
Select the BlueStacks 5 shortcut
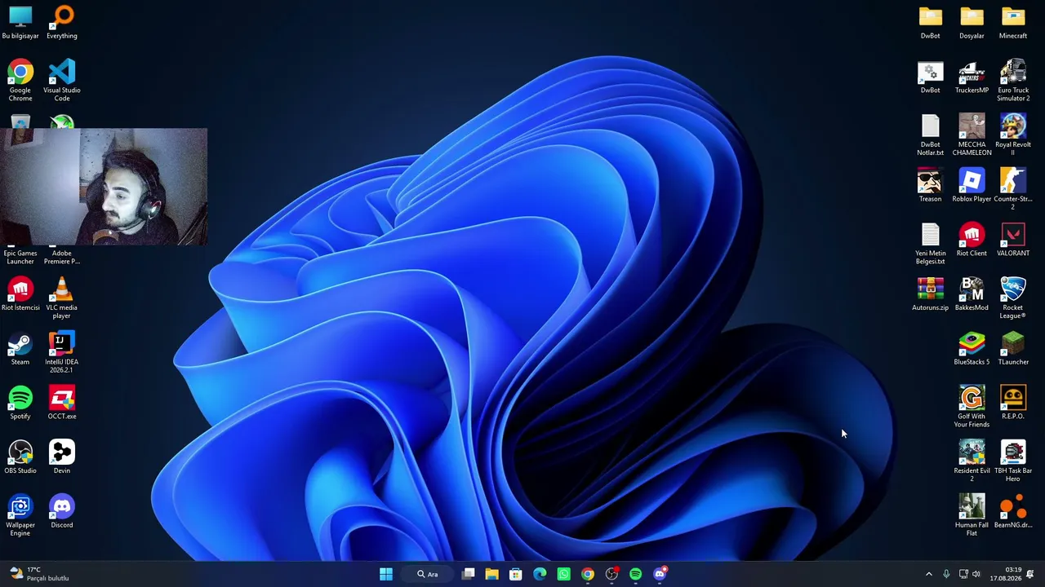pyautogui.click(x=972, y=349)
